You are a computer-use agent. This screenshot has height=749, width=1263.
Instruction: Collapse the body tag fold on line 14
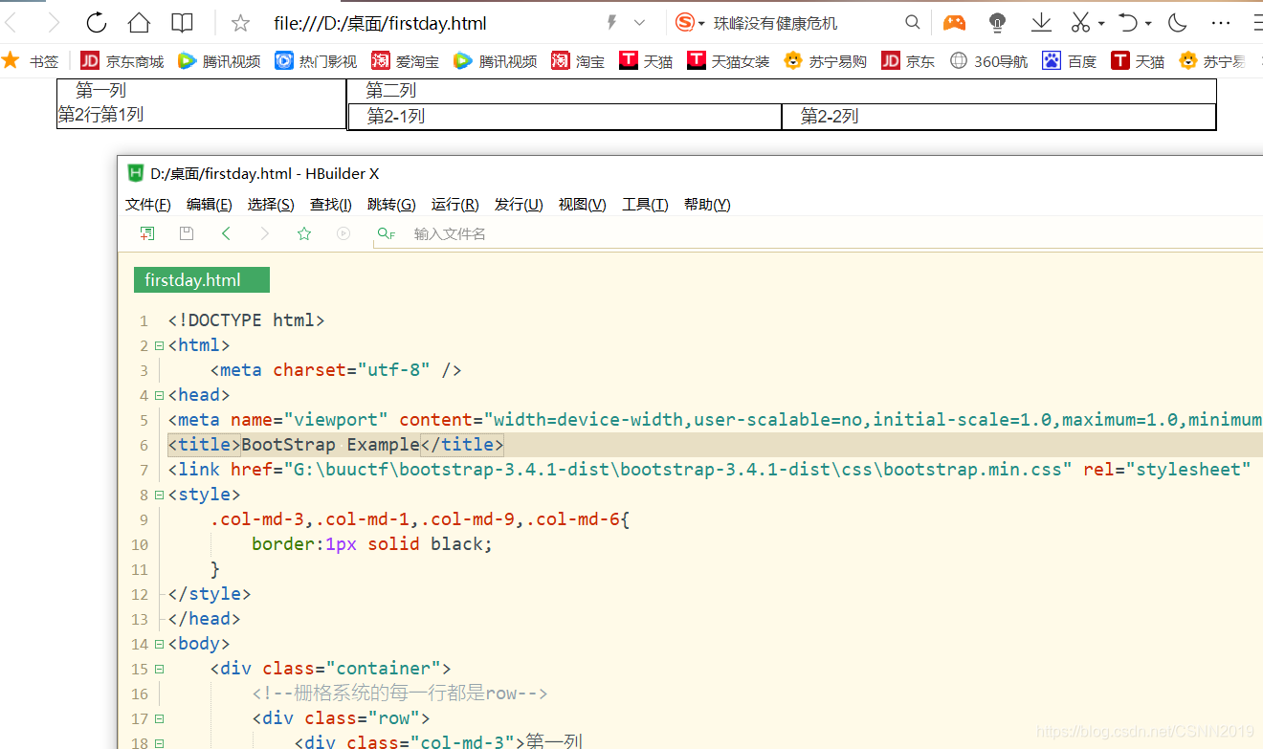[x=159, y=644]
